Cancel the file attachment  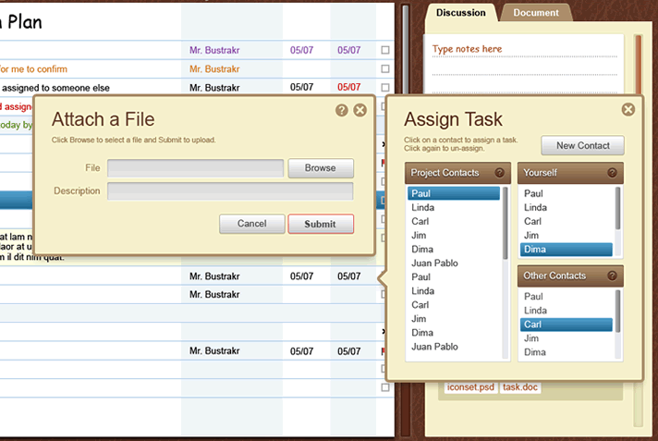(x=251, y=224)
